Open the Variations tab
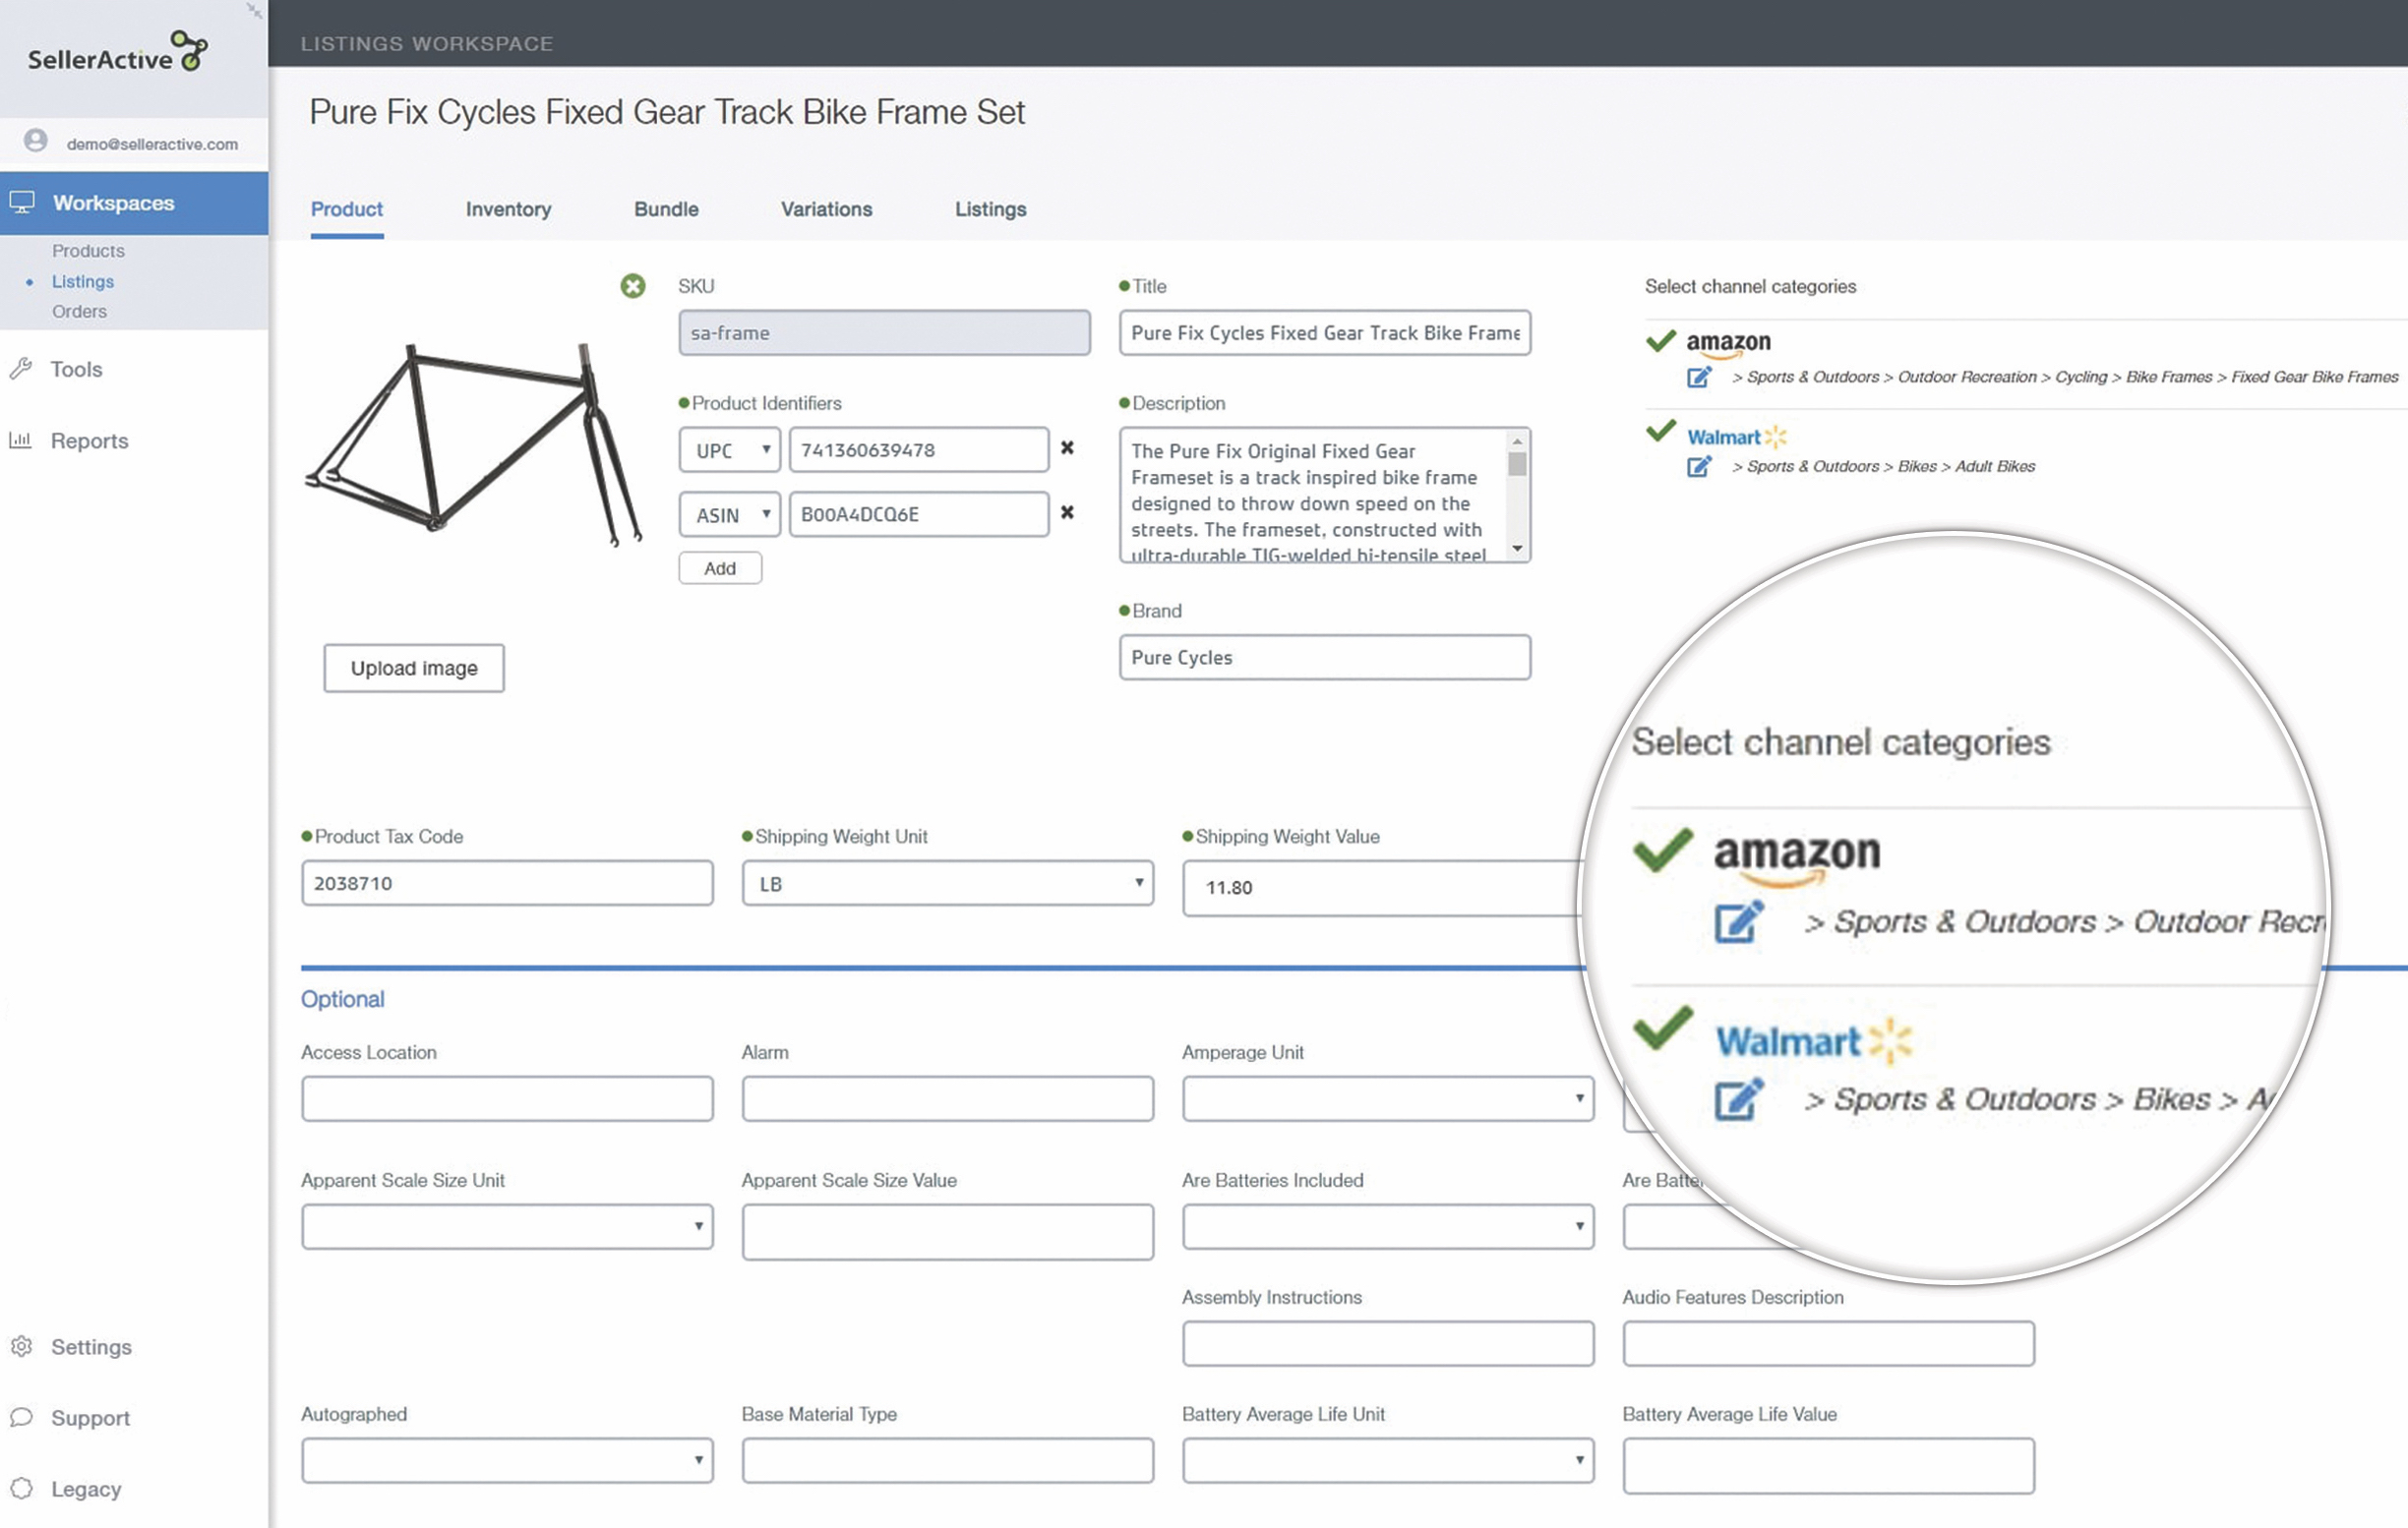 pos(826,208)
